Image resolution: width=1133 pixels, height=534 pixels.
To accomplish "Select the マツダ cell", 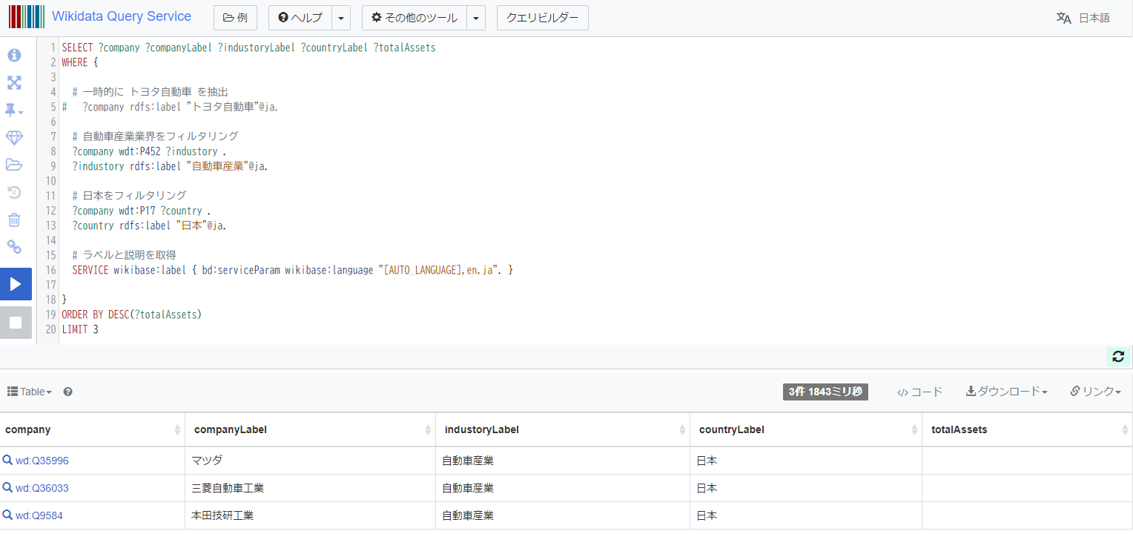I will click(311, 461).
